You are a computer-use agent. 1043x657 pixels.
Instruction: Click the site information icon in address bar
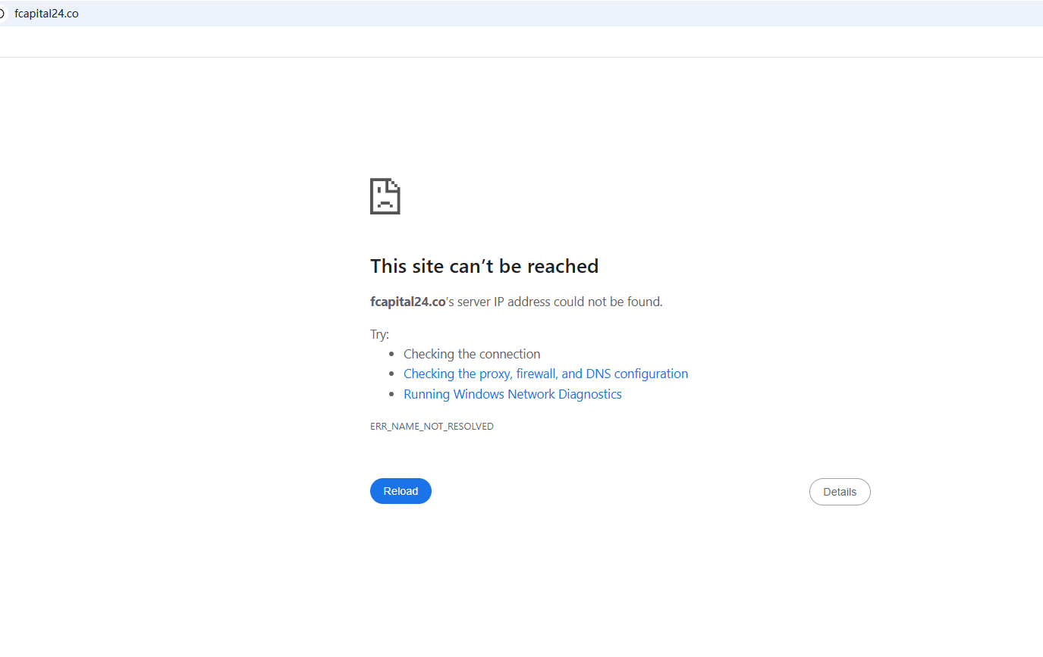coord(2,14)
